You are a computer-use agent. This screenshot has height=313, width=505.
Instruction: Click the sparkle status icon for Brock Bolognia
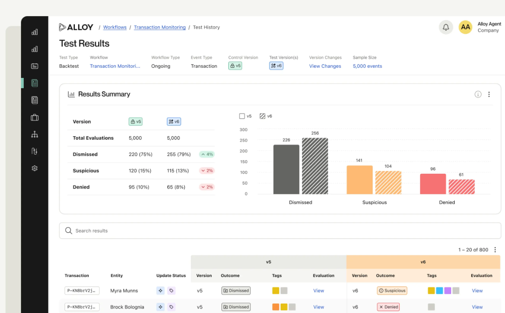tap(161, 307)
